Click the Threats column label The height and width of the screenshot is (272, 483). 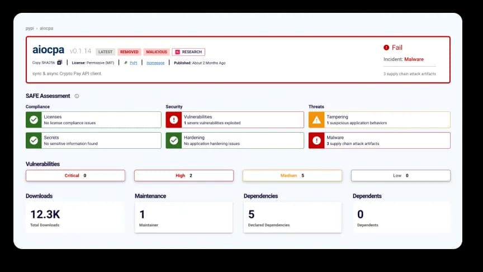click(316, 107)
